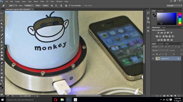Toggle pixel layer filter
The height and width of the screenshot is (102, 183).
tap(166, 47)
